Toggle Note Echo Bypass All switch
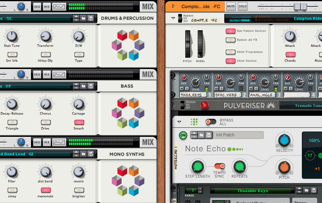The height and width of the screenshot is (203, 322). pyautogui.click(x=211, y=122)
